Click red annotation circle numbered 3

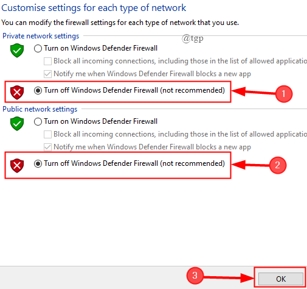pyautogui.click(x=195, y=276)
